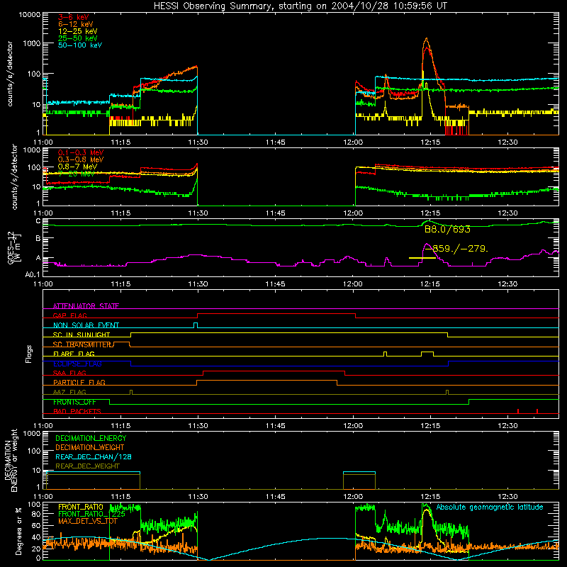This screenshot has width=567, height=567.
Task: Click the HESSI Observing Summary title text
Action: point(300,6)
